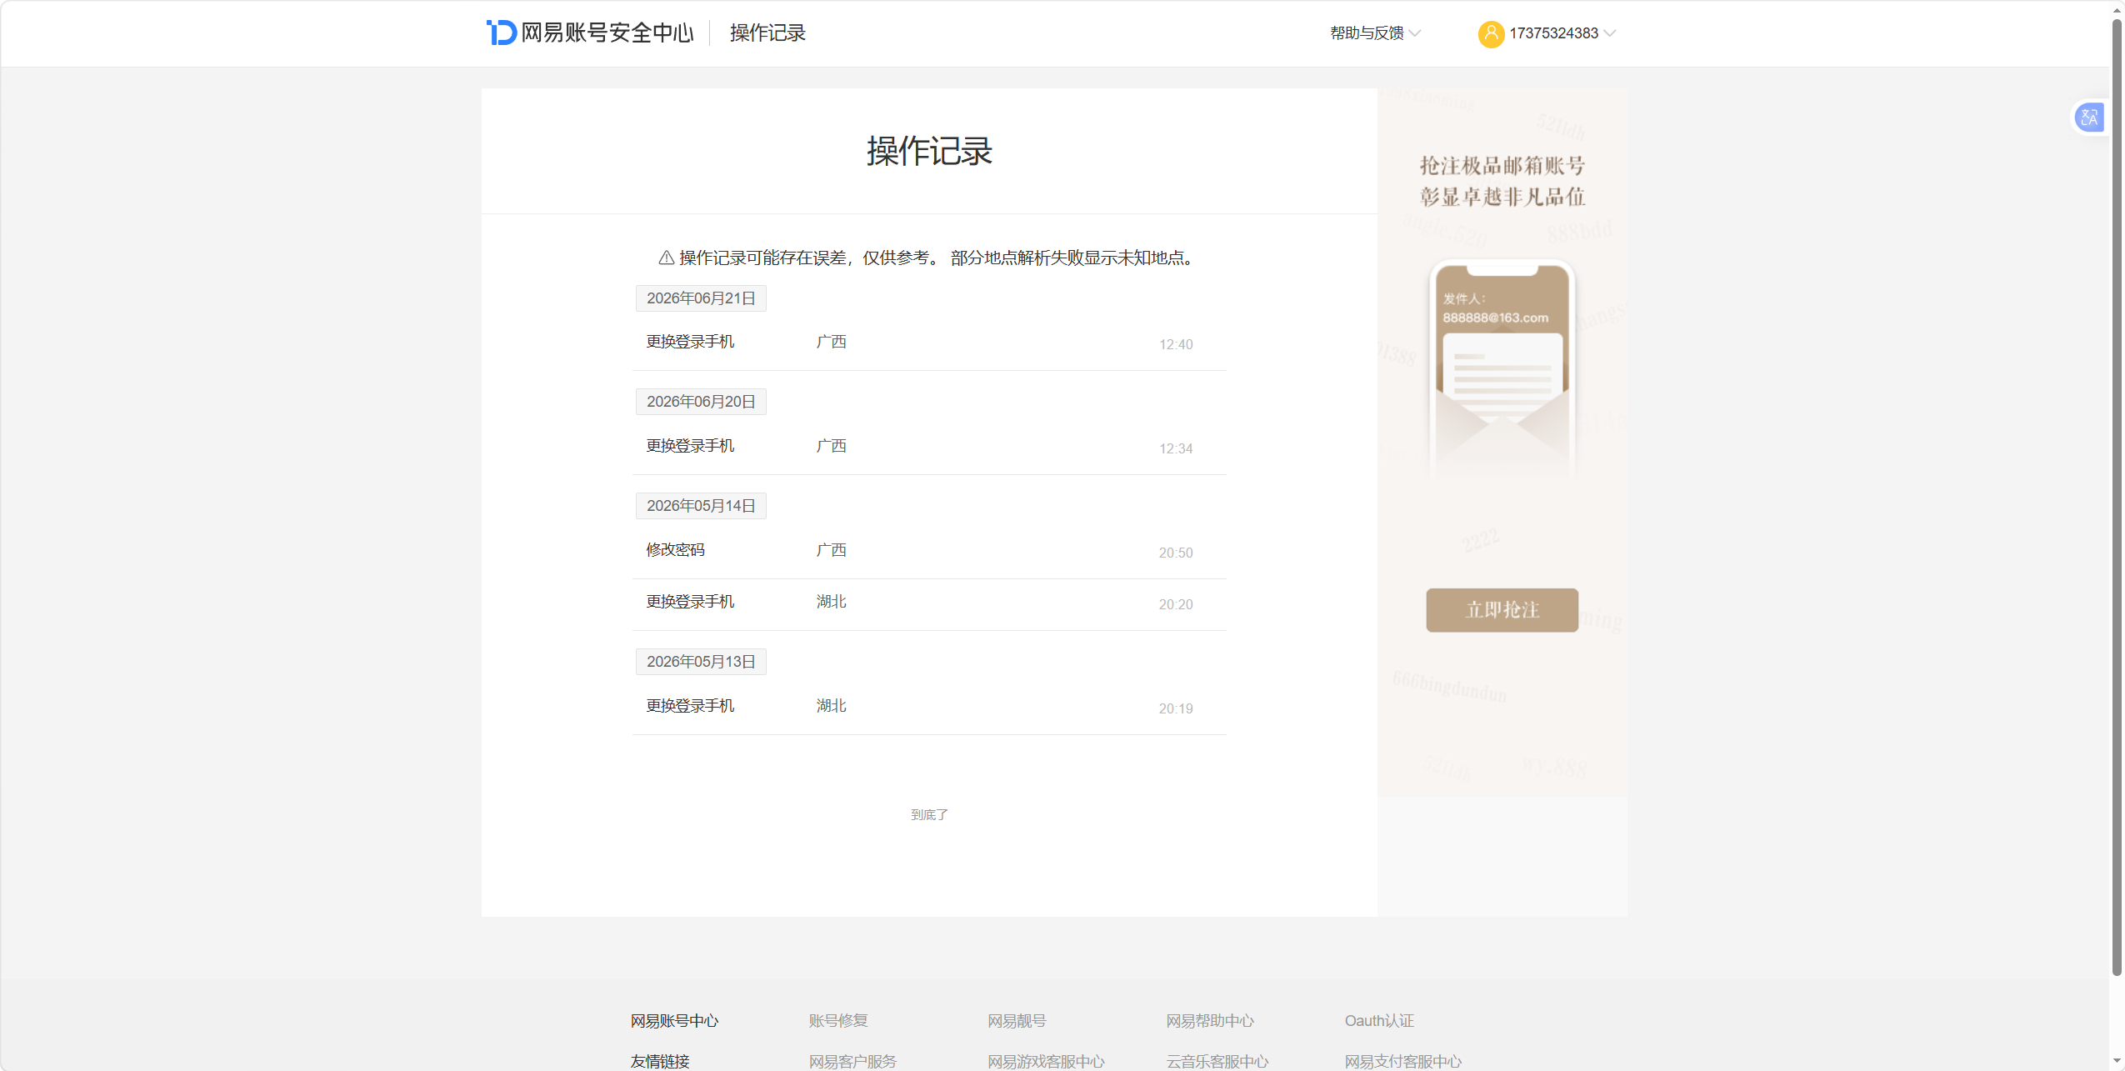Click the 12:34 time value

1176,448
